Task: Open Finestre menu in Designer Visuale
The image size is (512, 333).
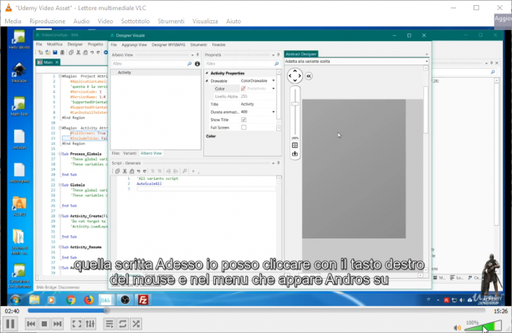Action: click(x=218, y=44)
